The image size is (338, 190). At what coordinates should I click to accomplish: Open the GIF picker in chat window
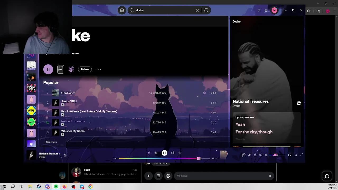158,176
